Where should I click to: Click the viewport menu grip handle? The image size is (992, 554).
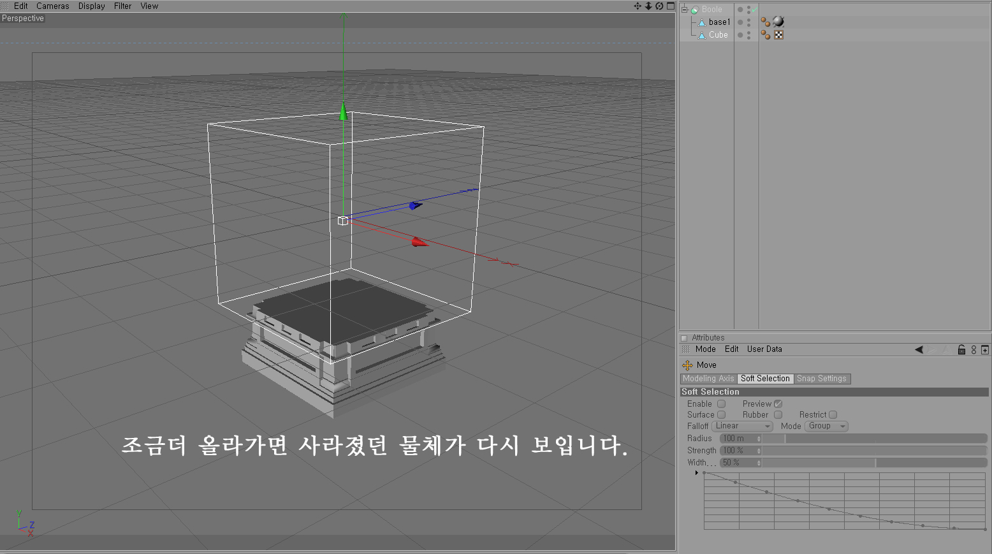4,6
